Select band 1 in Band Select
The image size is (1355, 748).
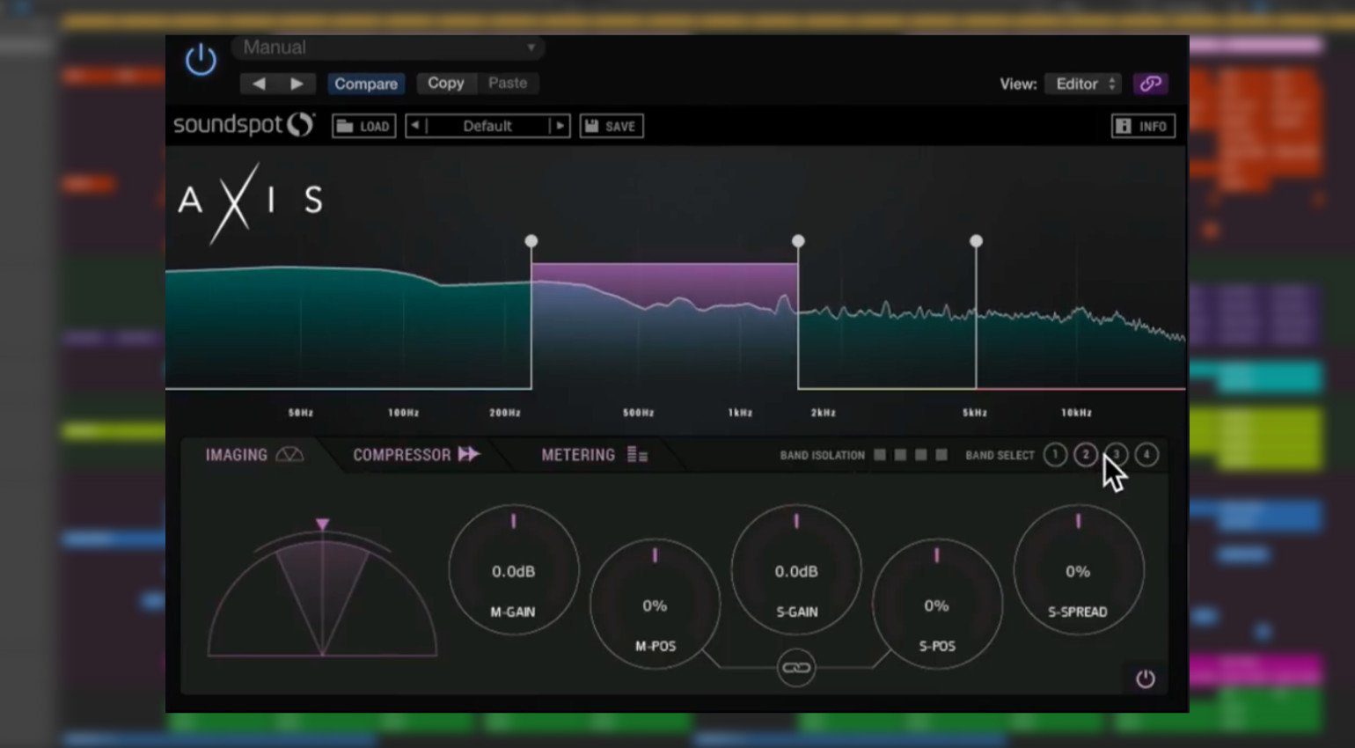click(x=1055, y=455)
